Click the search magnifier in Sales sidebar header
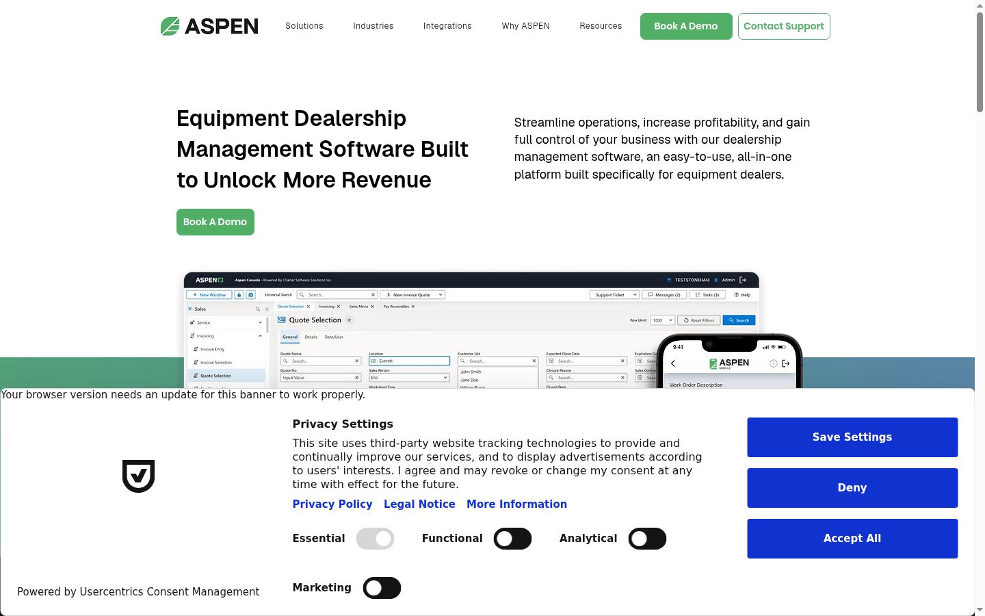This screenshot has height=616, width=985. [258, 309]
